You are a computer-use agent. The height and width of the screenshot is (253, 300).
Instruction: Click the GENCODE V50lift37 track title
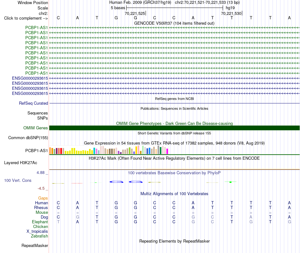coord(174,23)
